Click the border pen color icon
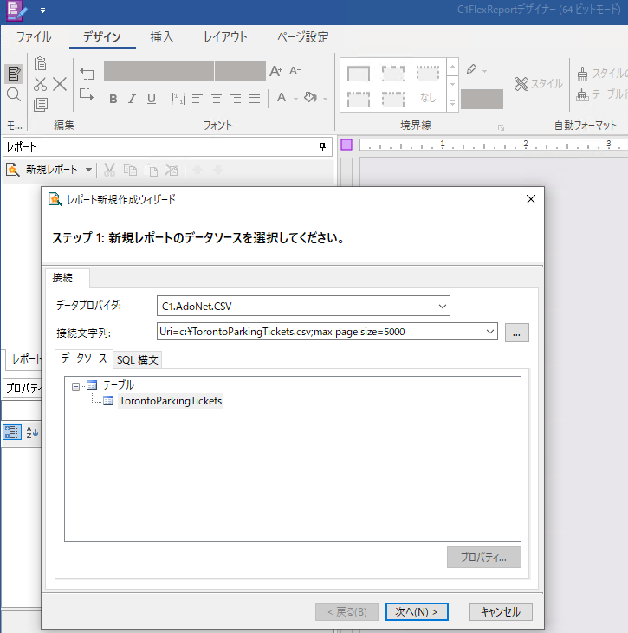 (x=471, y=69)
